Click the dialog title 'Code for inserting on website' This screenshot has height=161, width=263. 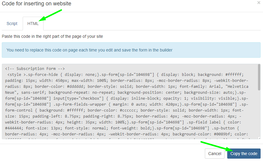tap(36, 4)
